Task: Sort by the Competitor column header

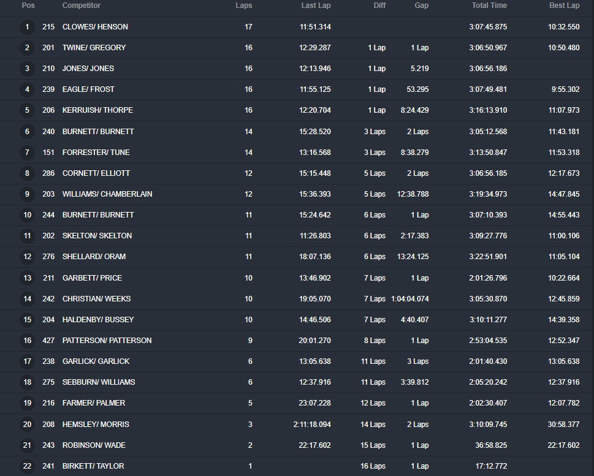Action: pos(81,6)
